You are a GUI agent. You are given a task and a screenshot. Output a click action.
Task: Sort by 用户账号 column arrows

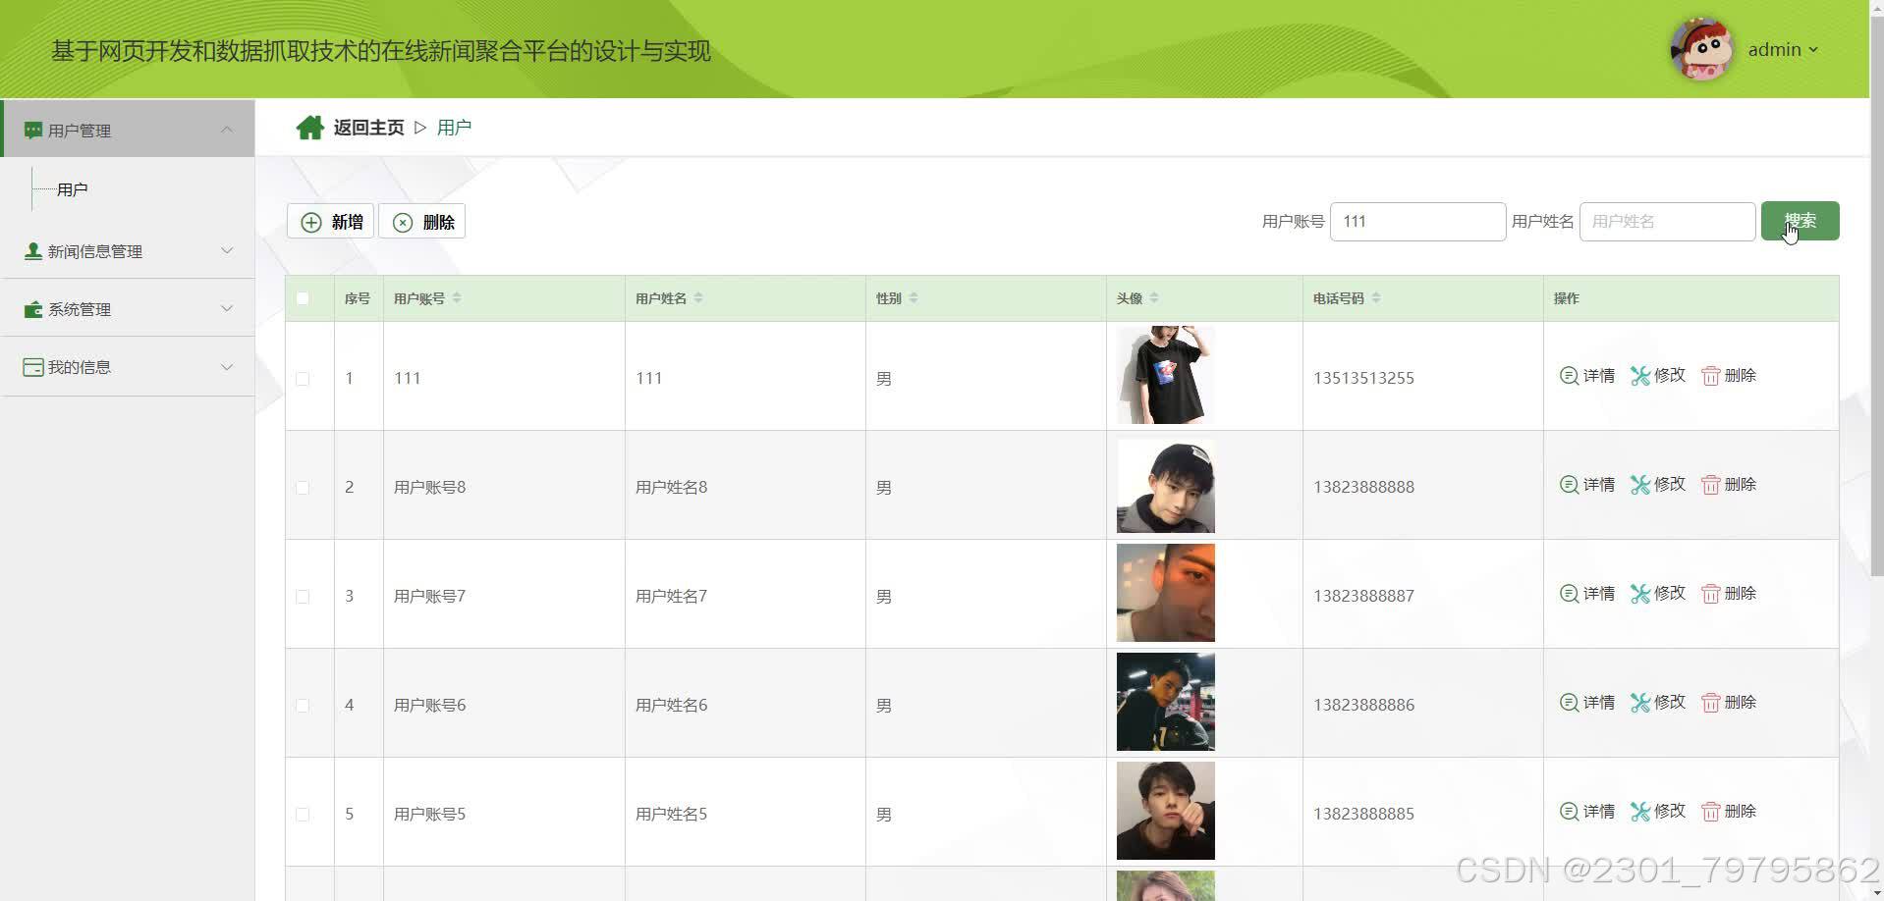pos(457,297)
